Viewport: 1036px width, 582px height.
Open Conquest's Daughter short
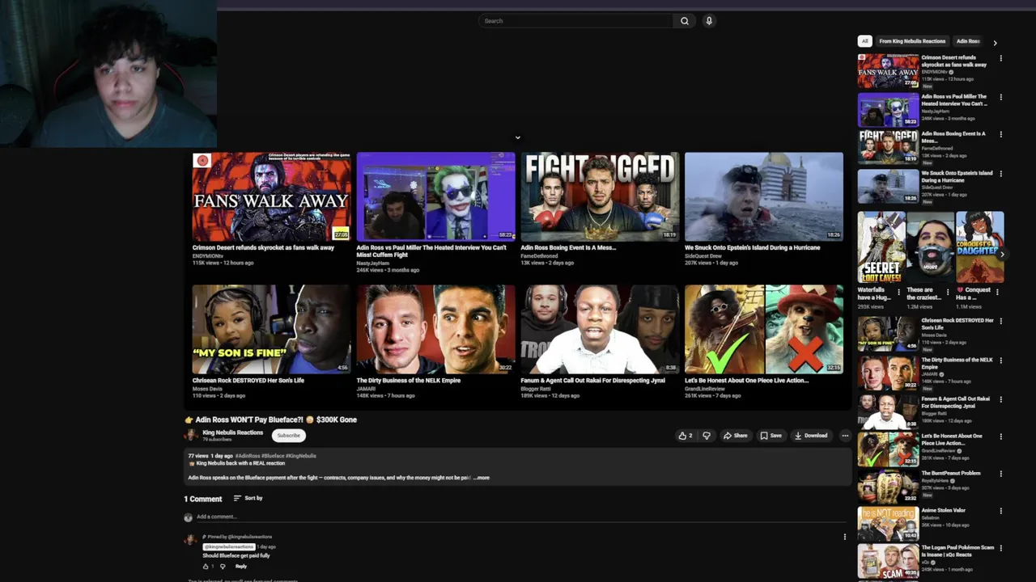(x=980, y=247)
